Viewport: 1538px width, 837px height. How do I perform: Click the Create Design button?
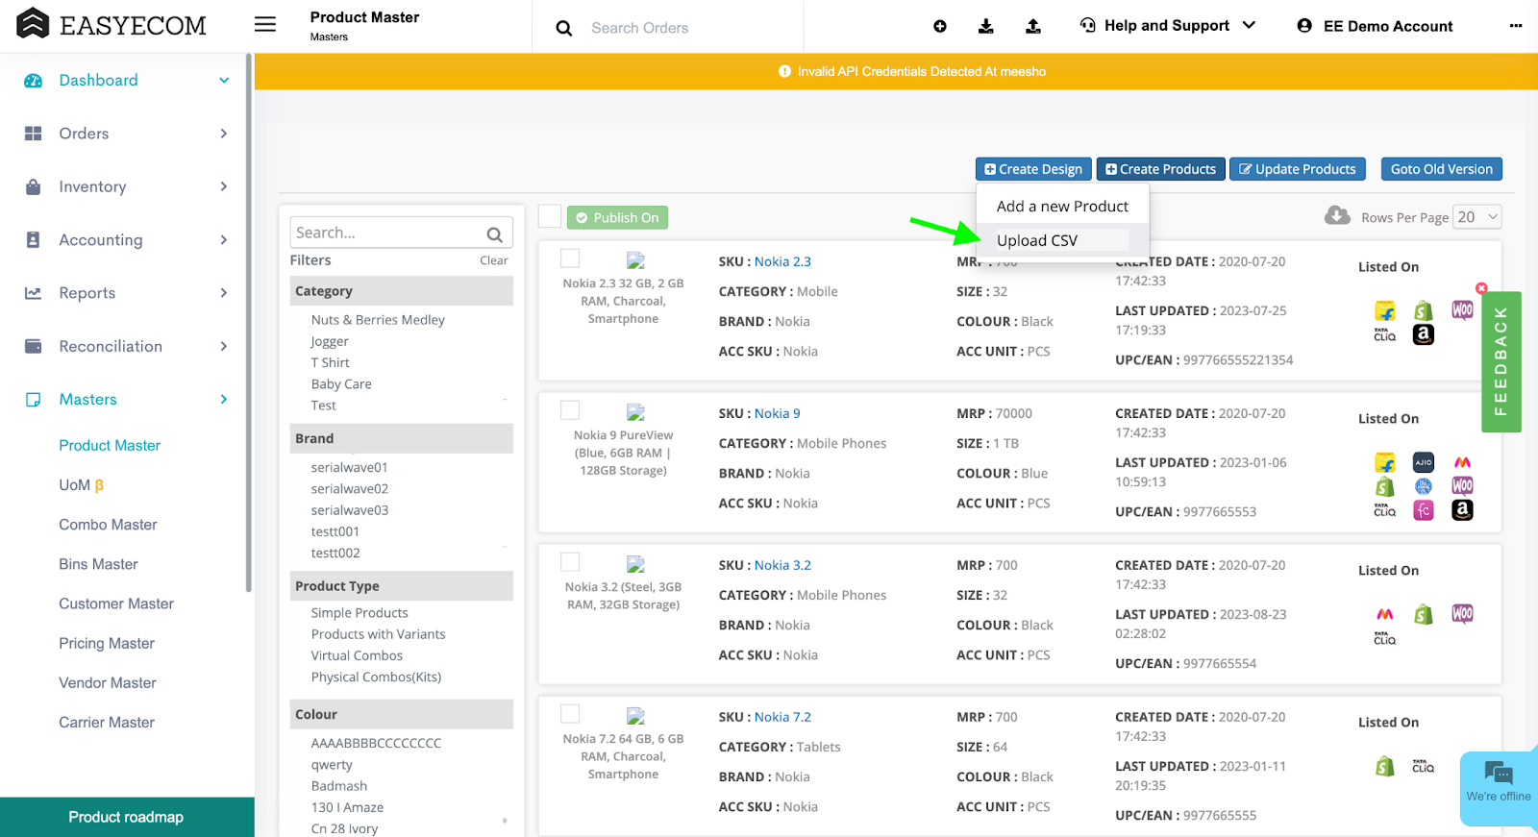(x=1033, y=169)
